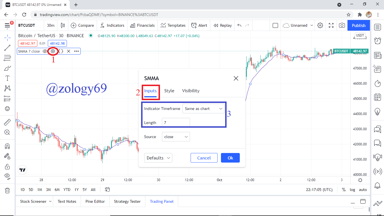Remove the SMMA indicator from chart
Image resolution: width=384 pixels, height=216 pixels.
coord(69,51)
